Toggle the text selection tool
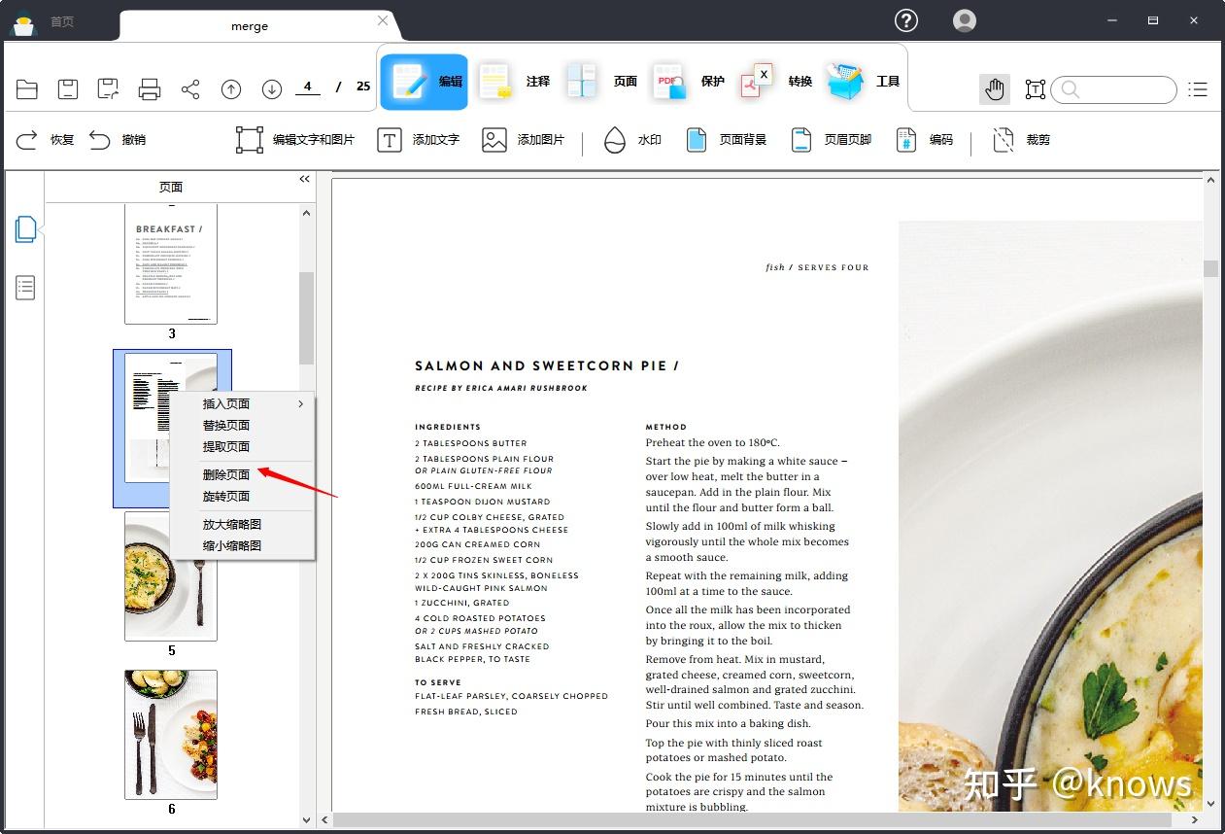The image size is (1225, 834). coord(1036,89)
